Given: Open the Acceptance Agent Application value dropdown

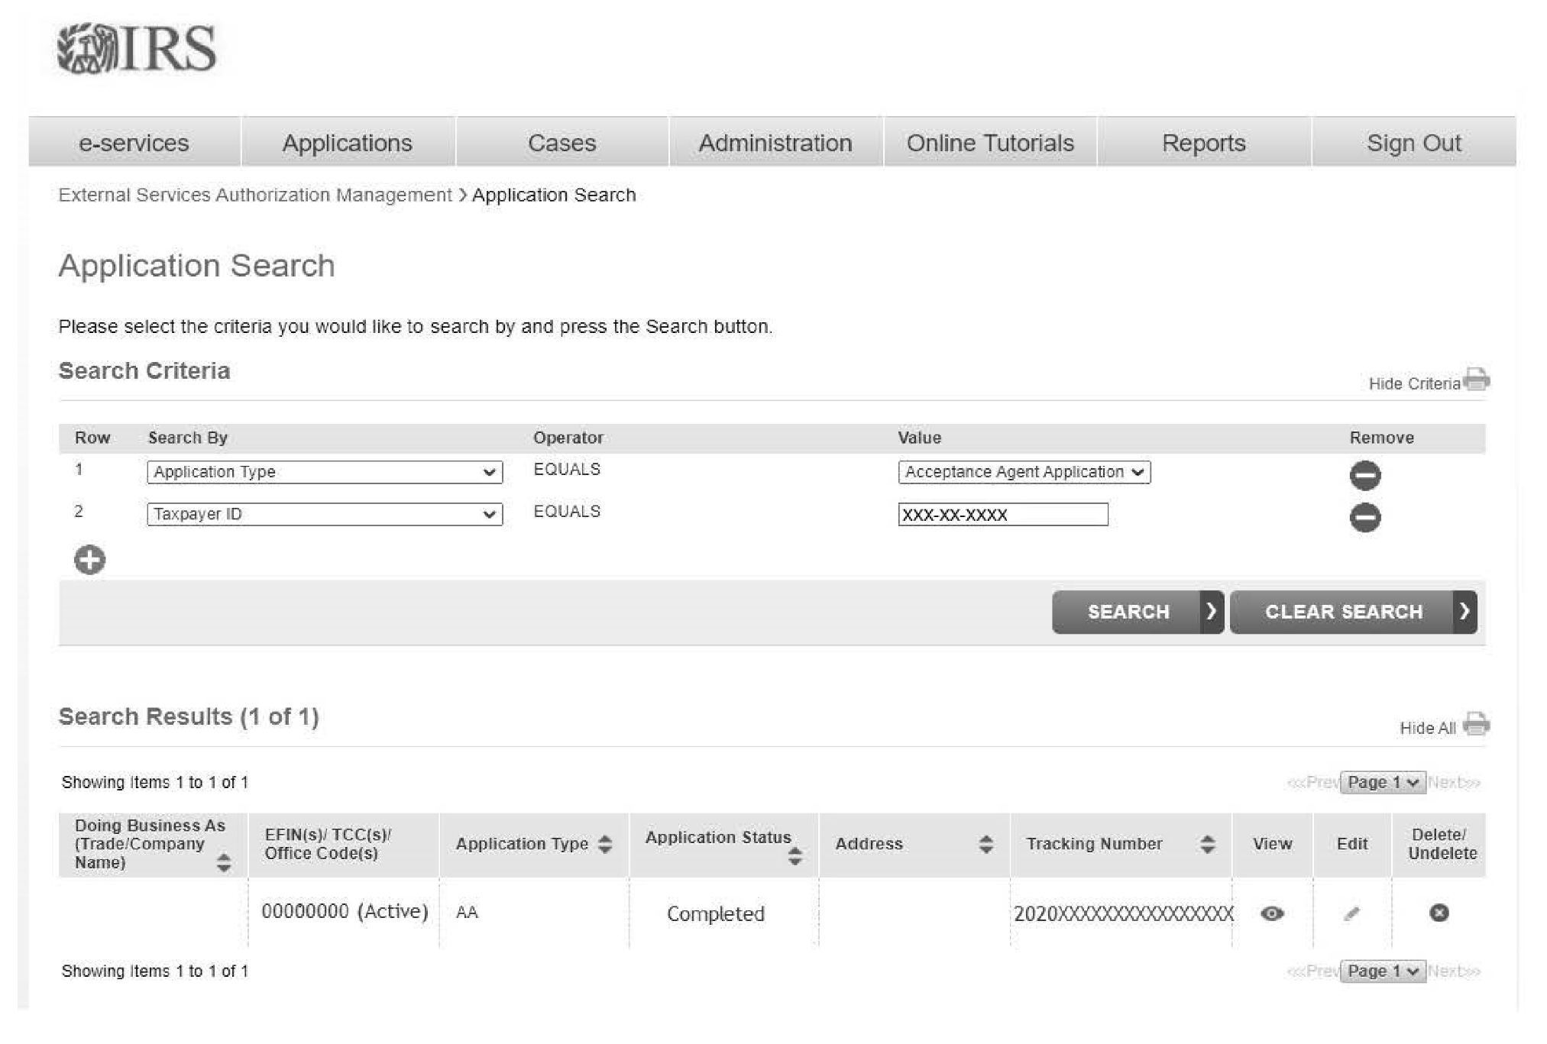Looking at the screenshot, I should click(x=1024, y=472).
